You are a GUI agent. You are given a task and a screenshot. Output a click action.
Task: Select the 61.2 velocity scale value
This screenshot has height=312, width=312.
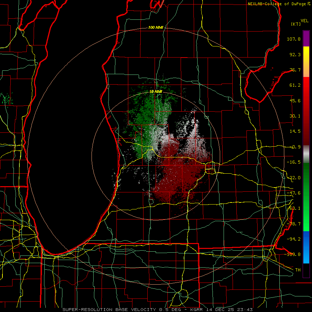(x=295, y=85)
